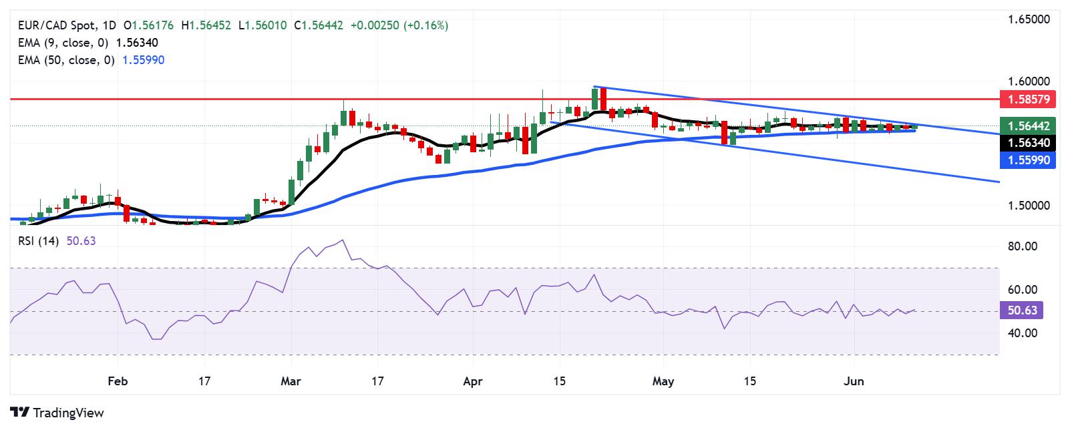Select the green 1.56442 current price label
This screenshot has height=430, width=1070.
(1028, 126)
